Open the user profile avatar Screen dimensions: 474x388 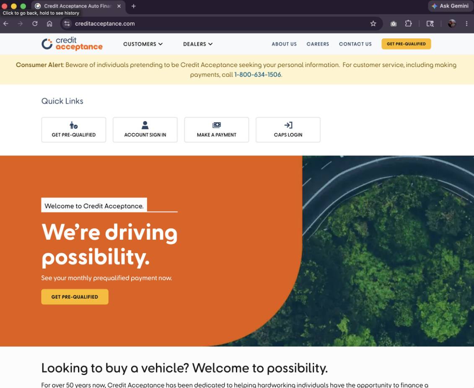coord(452,23)
